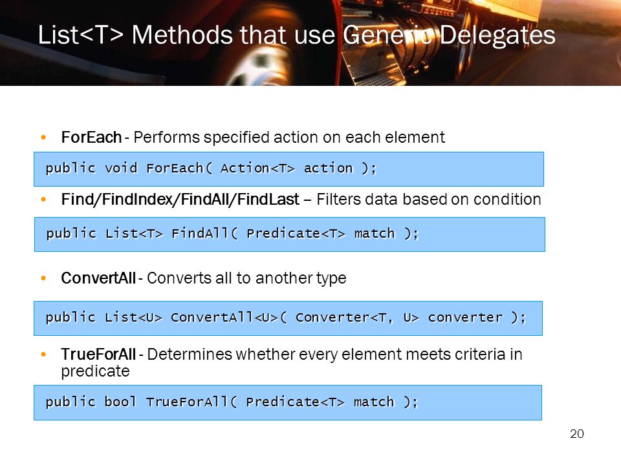Screen dimensions: 621x465
Task: Click the bold ConvertAll heading word
Action: (x=98, y=278)
